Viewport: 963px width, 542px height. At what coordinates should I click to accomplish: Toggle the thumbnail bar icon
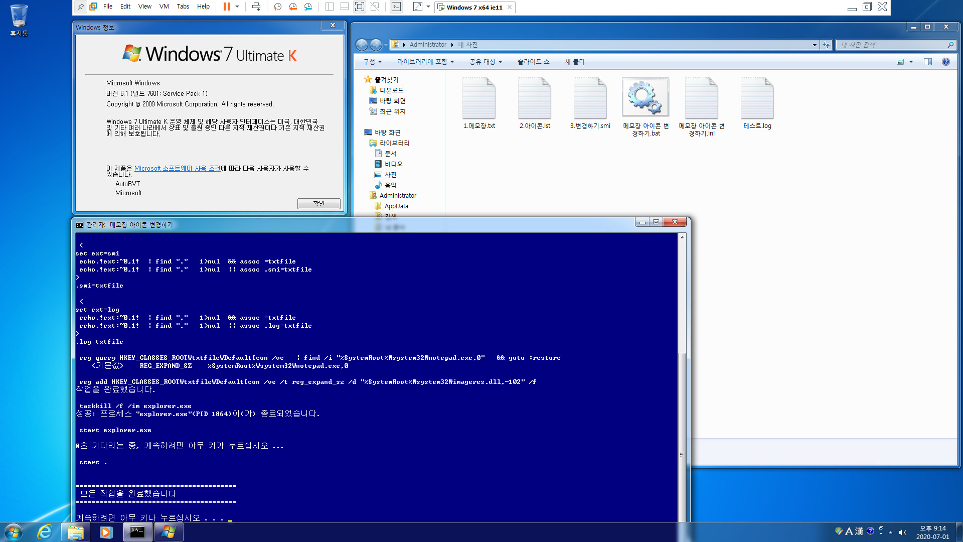(x=345, y=7)
